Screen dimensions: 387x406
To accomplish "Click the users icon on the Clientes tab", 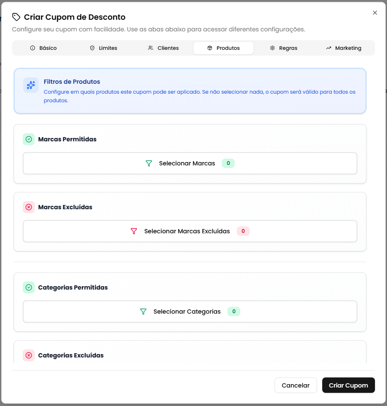I will tap(151, 48).
